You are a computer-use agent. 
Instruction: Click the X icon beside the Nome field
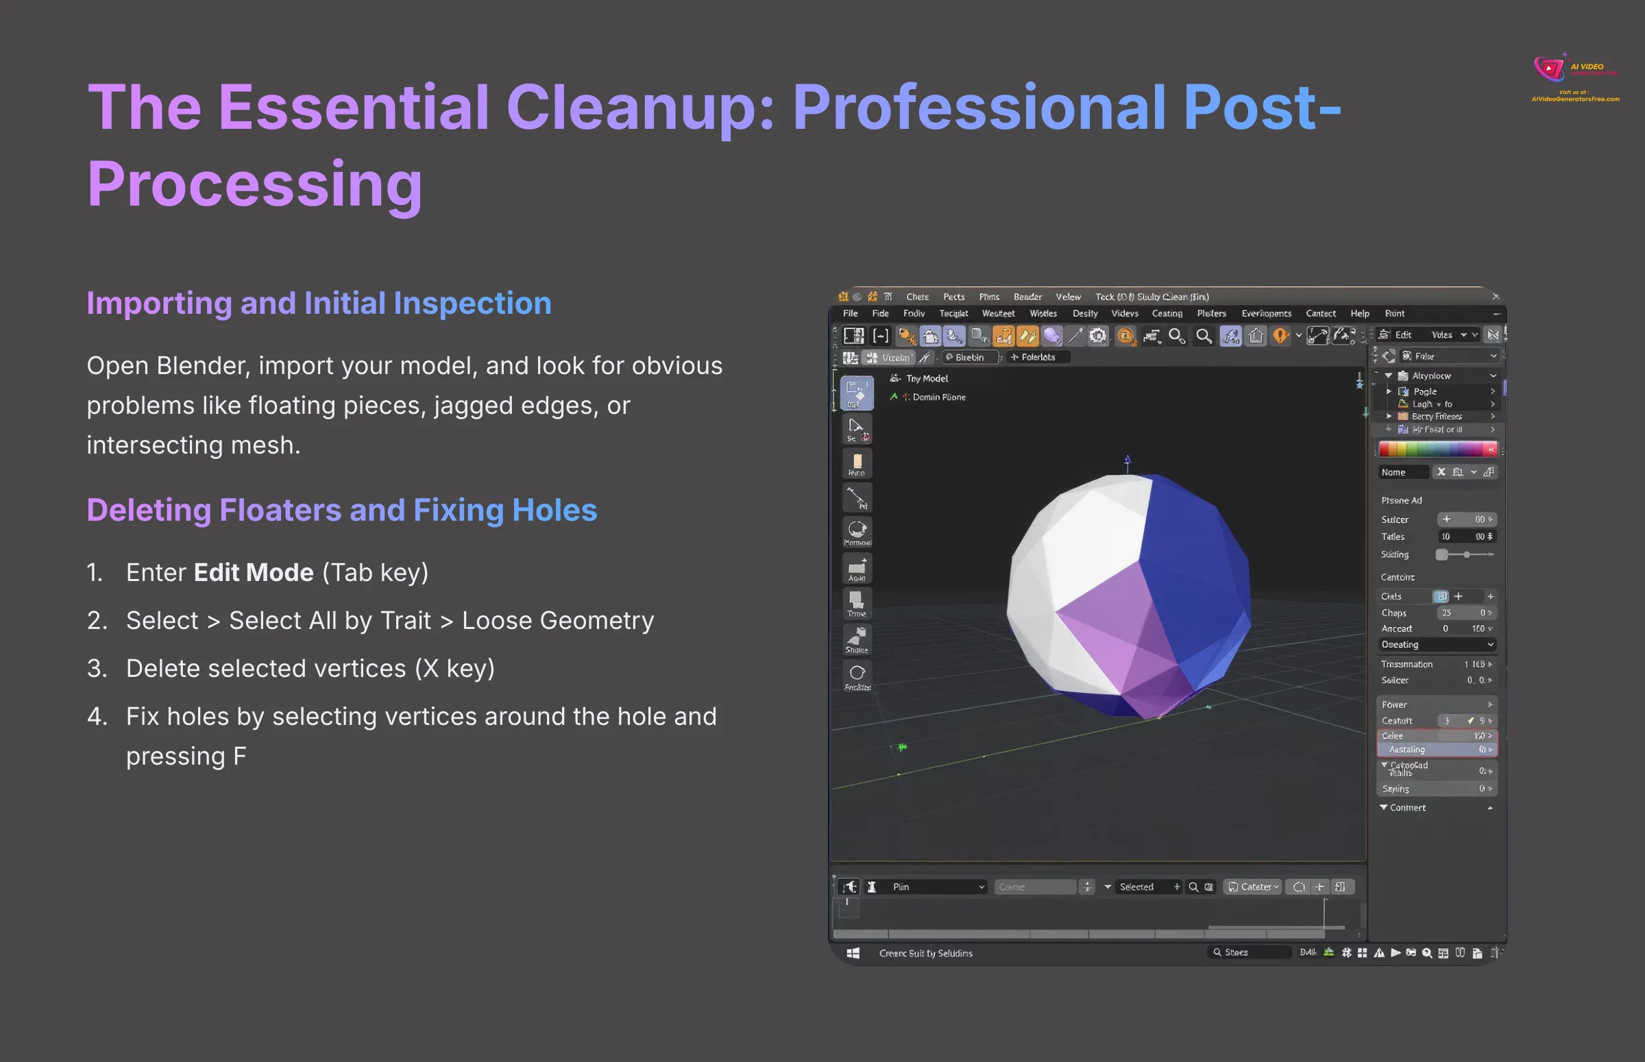pyautogui.click(x=1441, y=471)
